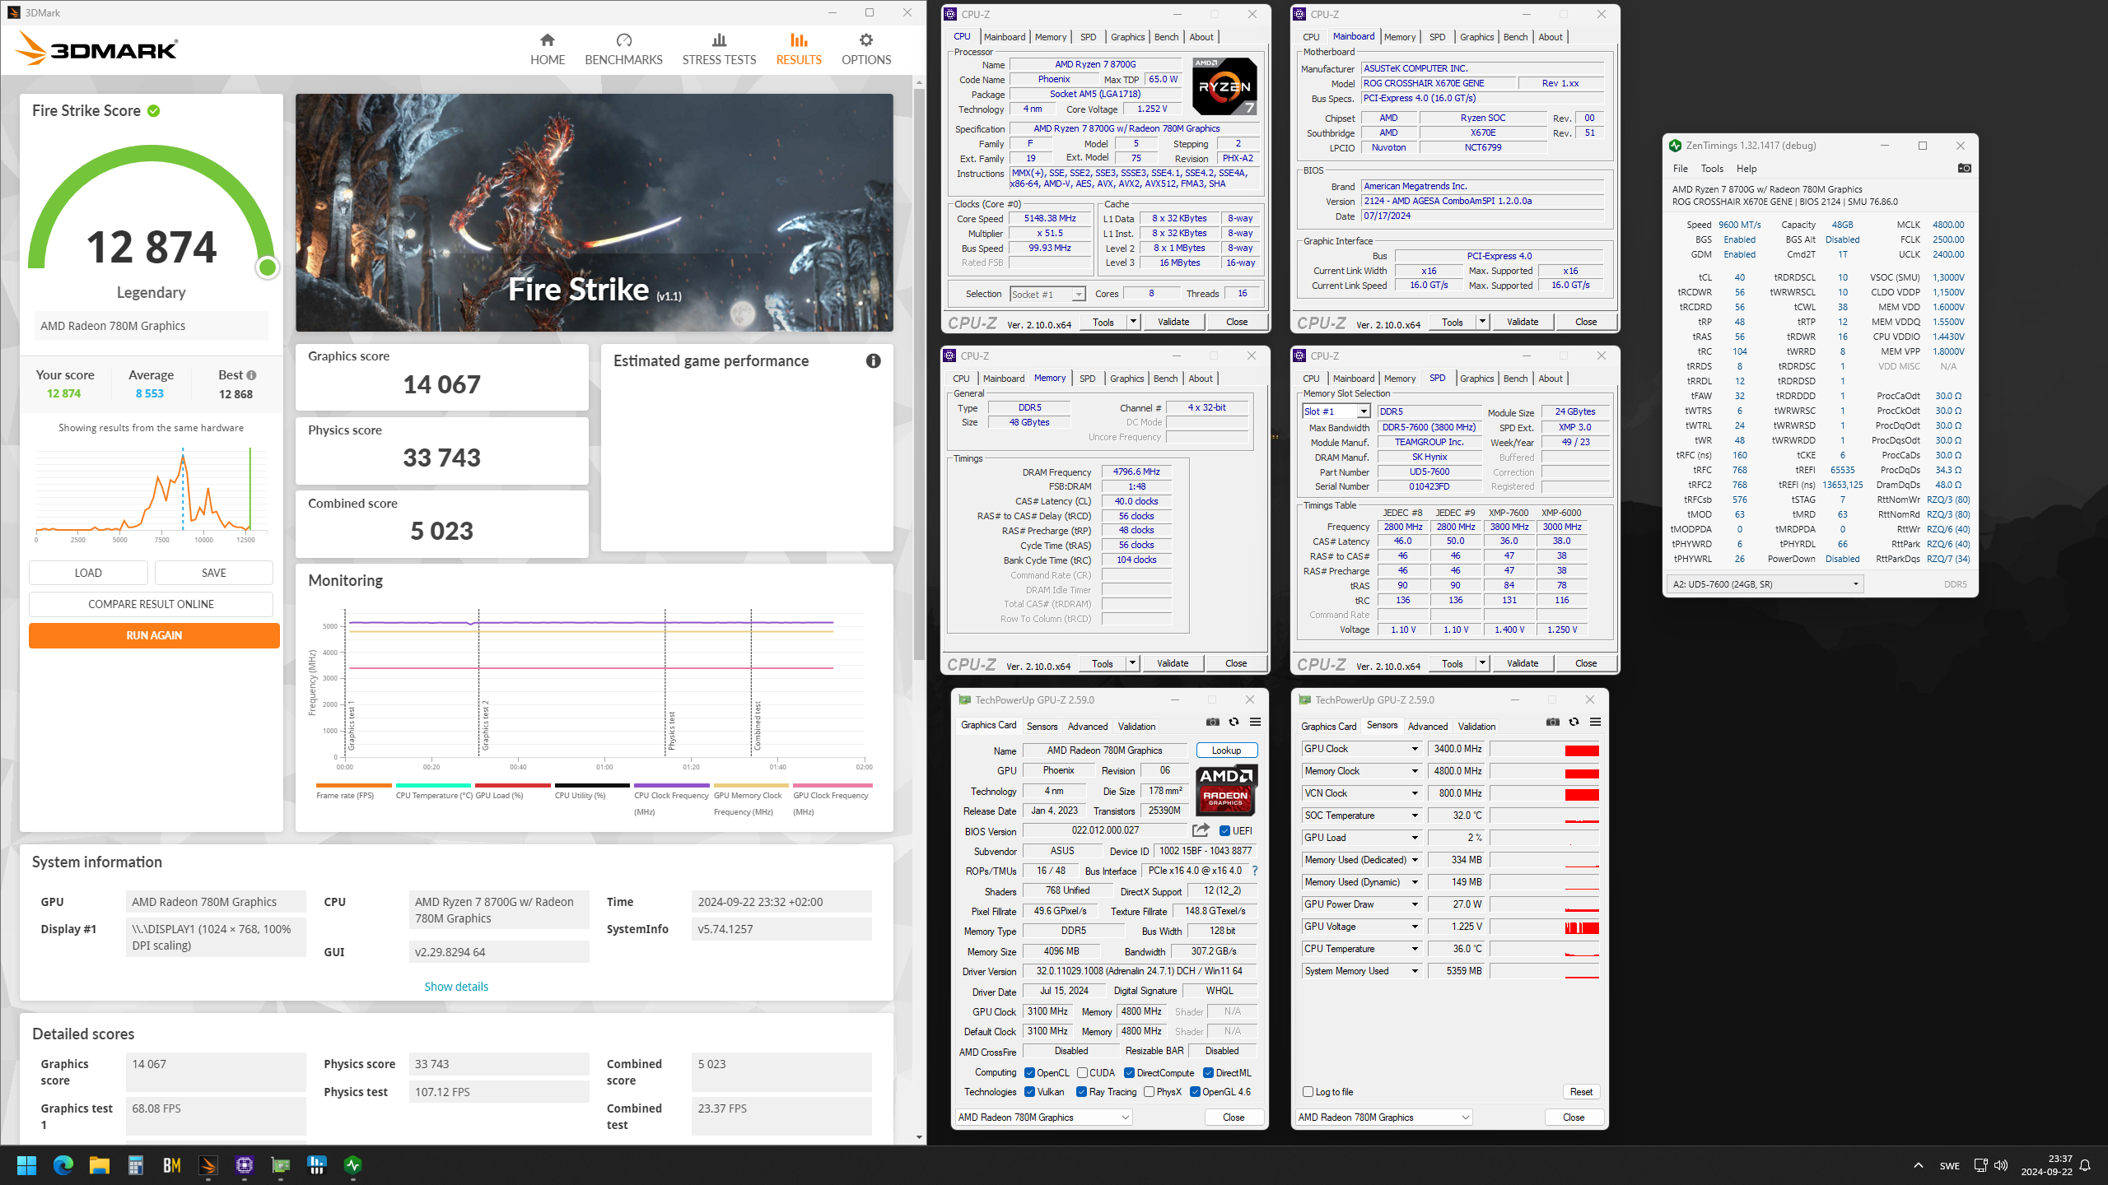Viewport: 2108px width, 1185px height.
Task: Click the 3DMark vertical scrollbar
Action: (x=919, y=374)
